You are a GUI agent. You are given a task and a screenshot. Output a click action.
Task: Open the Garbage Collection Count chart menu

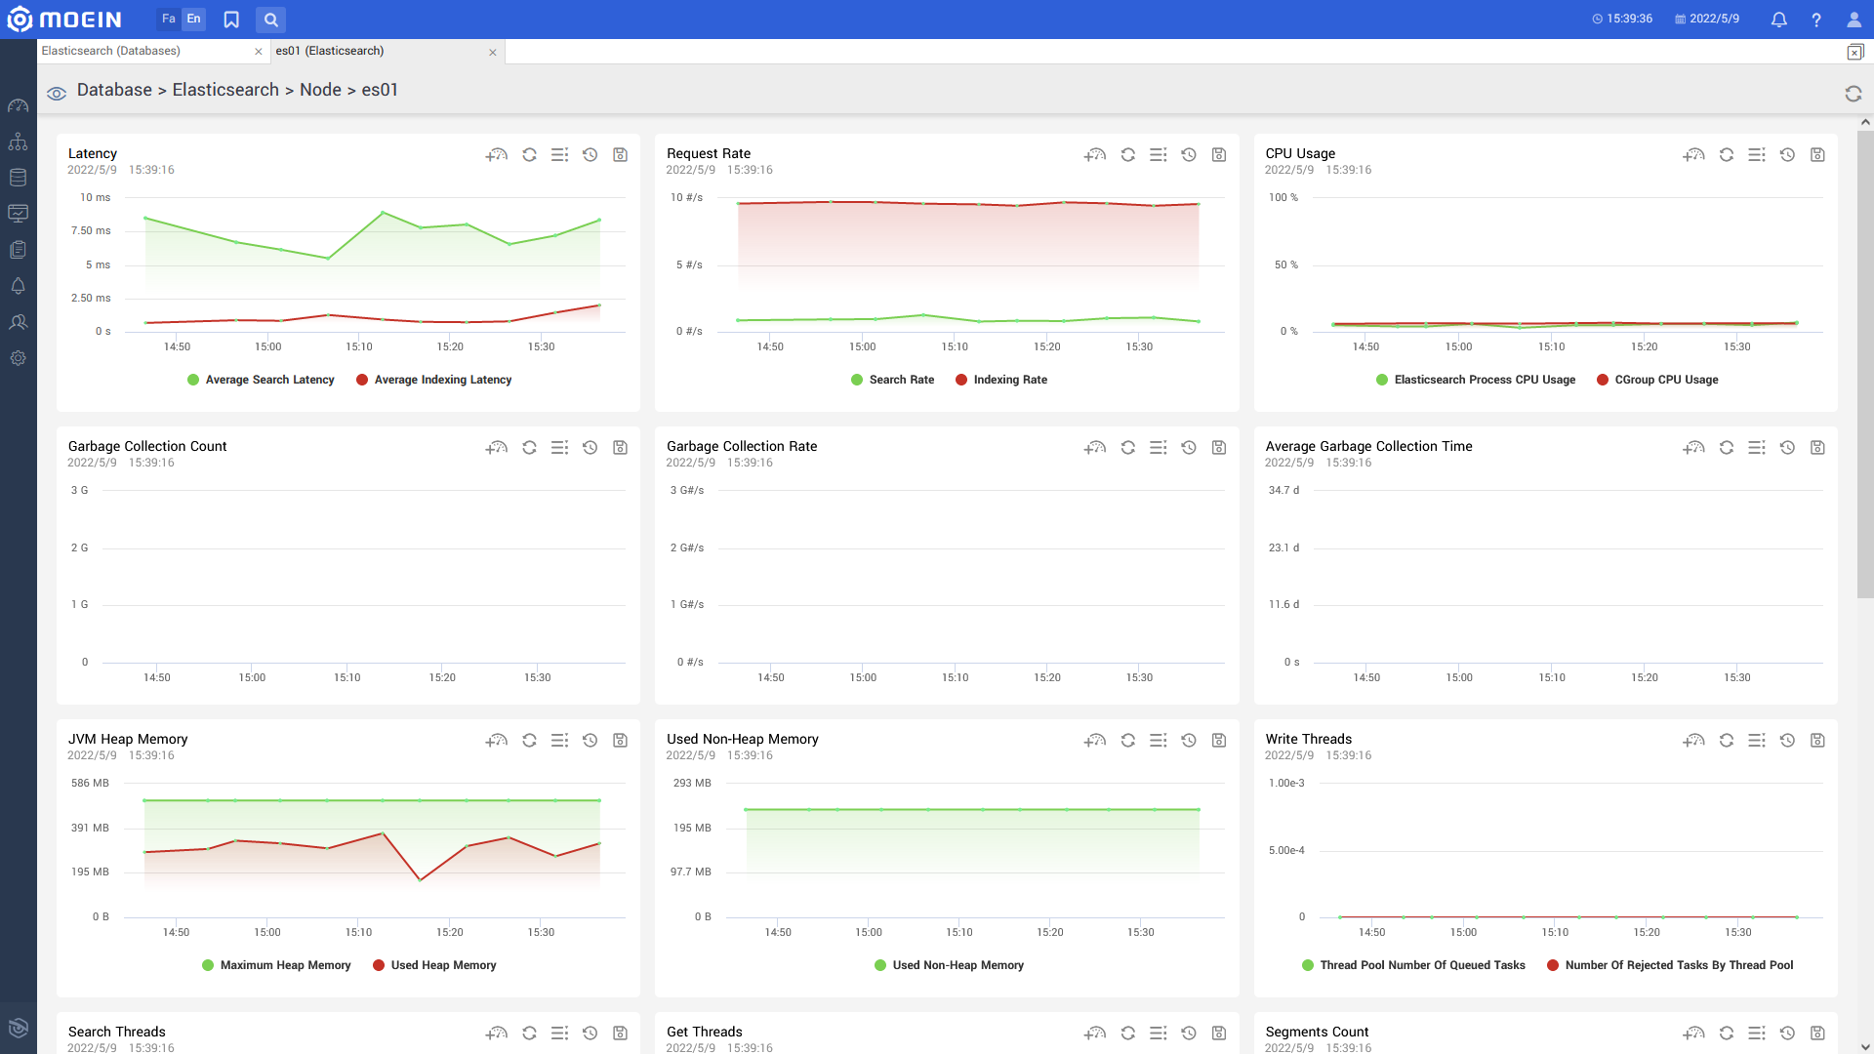(x=560, y=447)
